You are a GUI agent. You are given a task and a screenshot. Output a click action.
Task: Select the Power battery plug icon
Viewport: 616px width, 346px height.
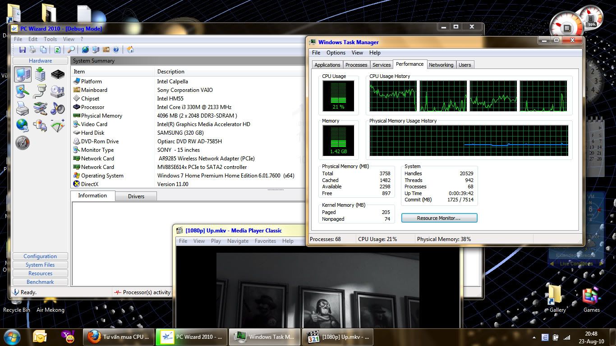[40, 126]
